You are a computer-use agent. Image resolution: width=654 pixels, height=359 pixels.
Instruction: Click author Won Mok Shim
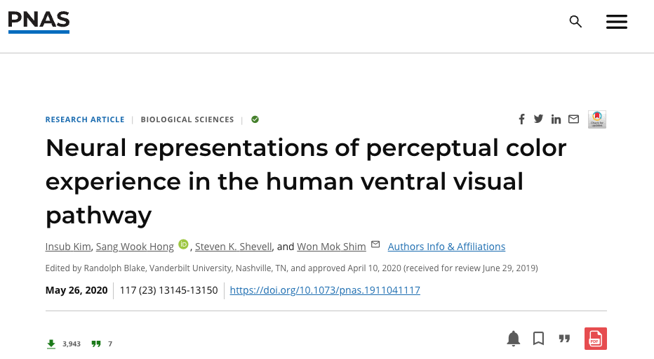coord(331,247)
